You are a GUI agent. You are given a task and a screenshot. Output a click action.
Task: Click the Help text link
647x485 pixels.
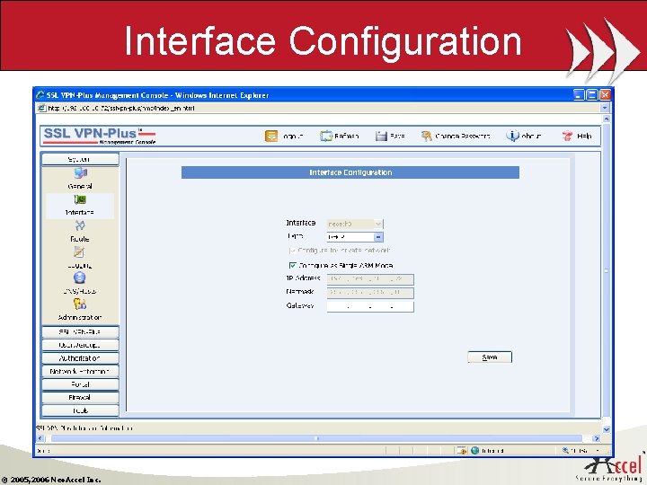(584, 137)
